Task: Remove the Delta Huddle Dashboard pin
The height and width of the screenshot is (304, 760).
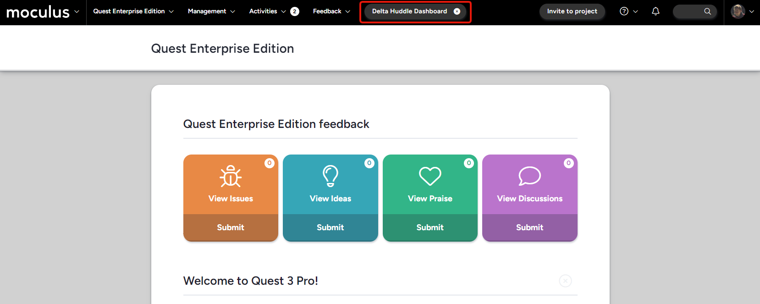Action: coord(457,11)
